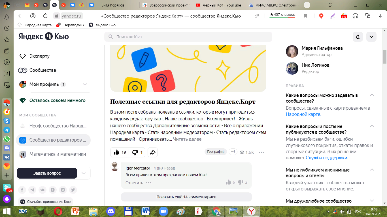Open the Twitter social icon
Image resolution: width=387 pixels, height=217 pixels.
[73, 190]
